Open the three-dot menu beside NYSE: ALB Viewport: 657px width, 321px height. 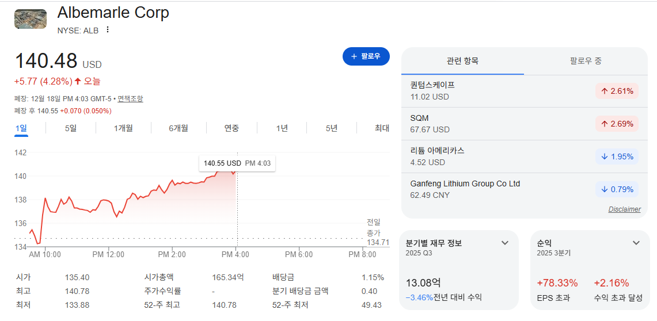pos(108,30)
